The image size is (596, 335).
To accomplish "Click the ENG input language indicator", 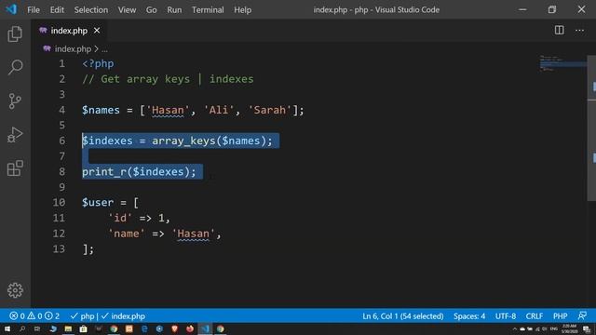I will point(554,328).
